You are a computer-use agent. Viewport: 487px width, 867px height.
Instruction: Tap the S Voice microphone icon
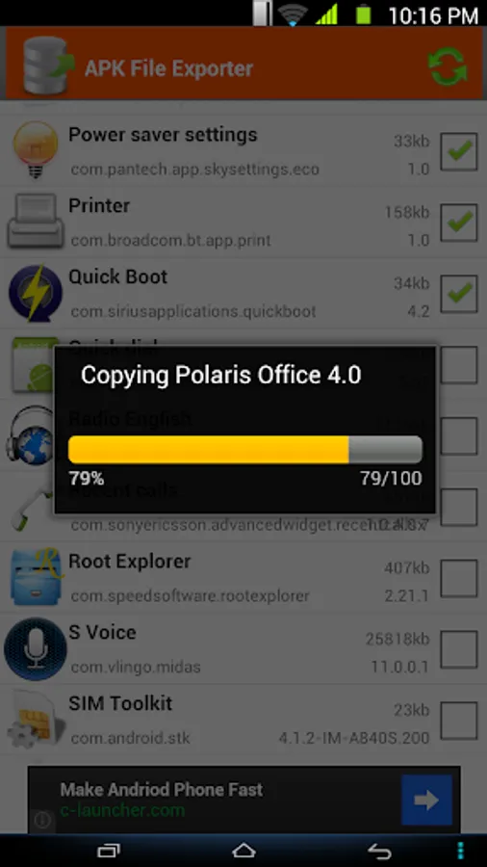pyautogui.click(x=36, y=648)
